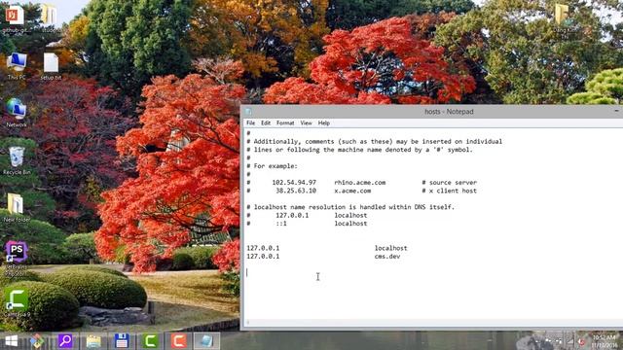
Task: Click the '# For example:' line
Action: point(272,166)
